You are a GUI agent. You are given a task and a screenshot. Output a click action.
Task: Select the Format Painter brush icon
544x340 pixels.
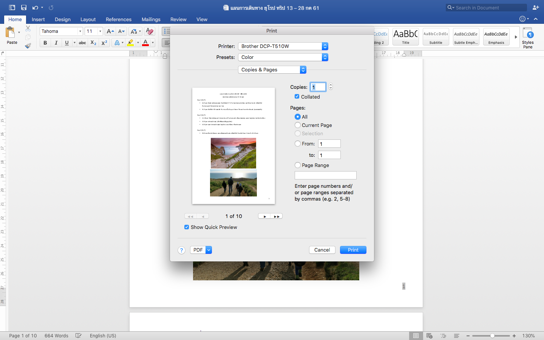pos(28,46)
